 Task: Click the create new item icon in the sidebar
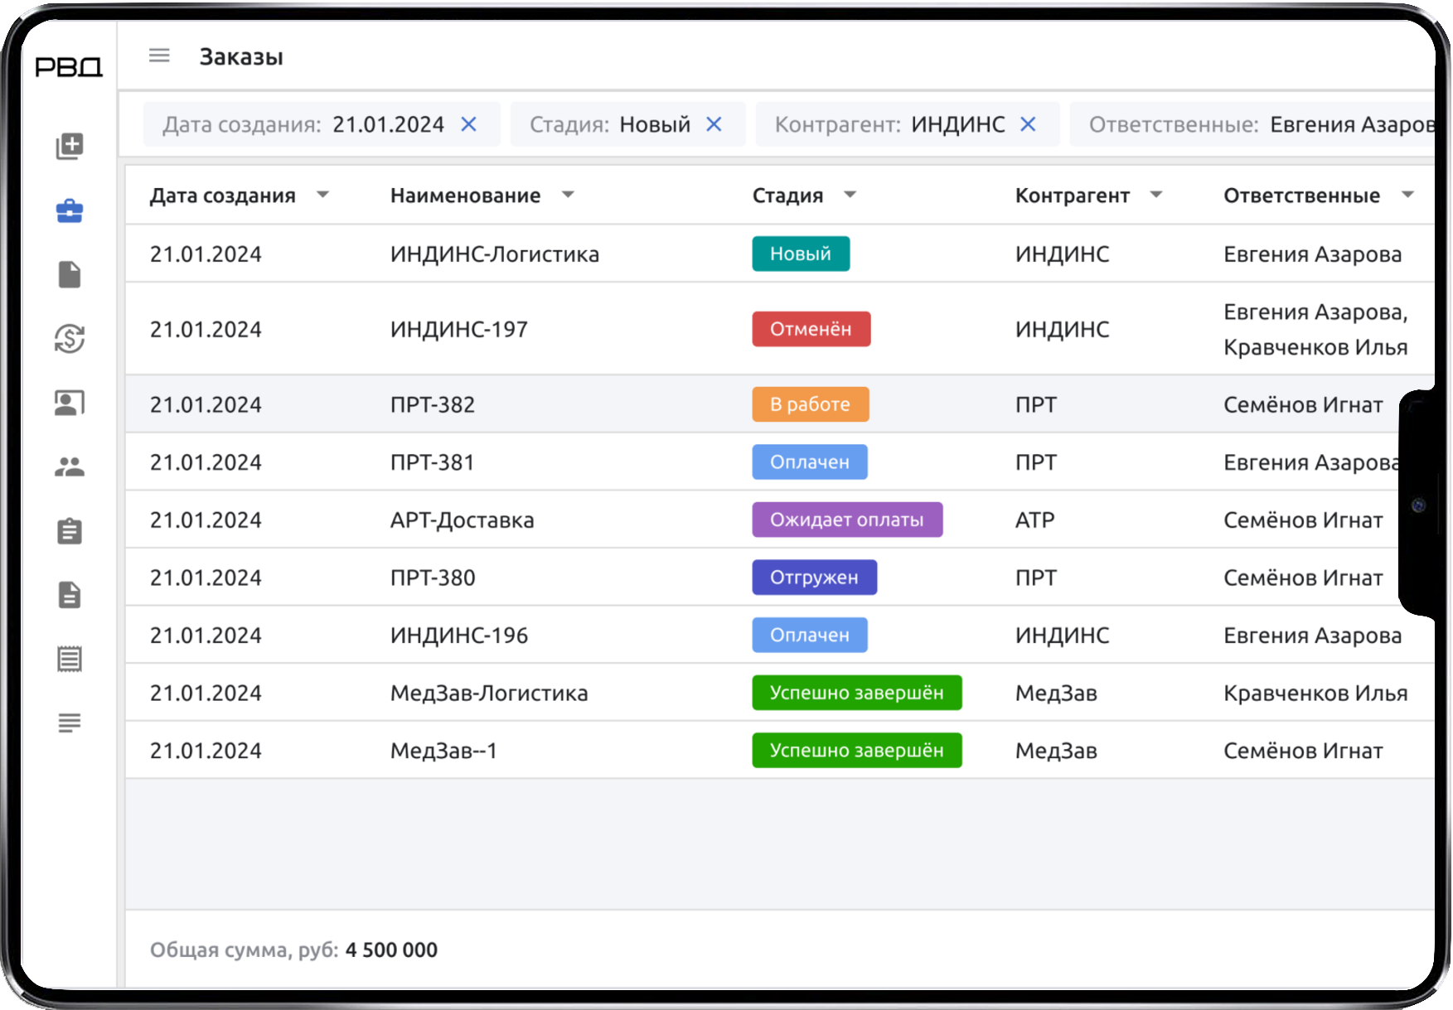pyautogui.click(x=70, y=145)
